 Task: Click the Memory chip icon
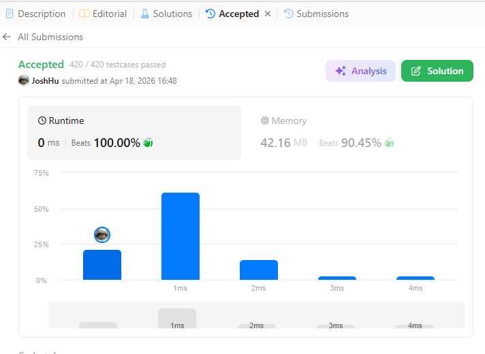click(x=265, y=120)
